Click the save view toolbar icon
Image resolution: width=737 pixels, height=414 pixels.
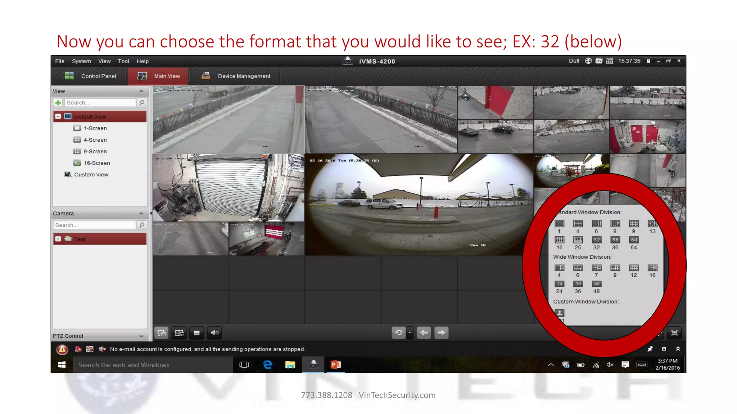click(x=162, y=333)
